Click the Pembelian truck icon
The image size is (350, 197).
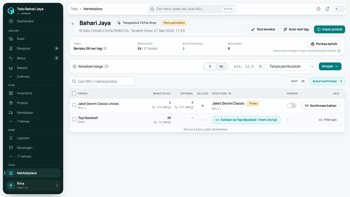(x=11, y=113)
